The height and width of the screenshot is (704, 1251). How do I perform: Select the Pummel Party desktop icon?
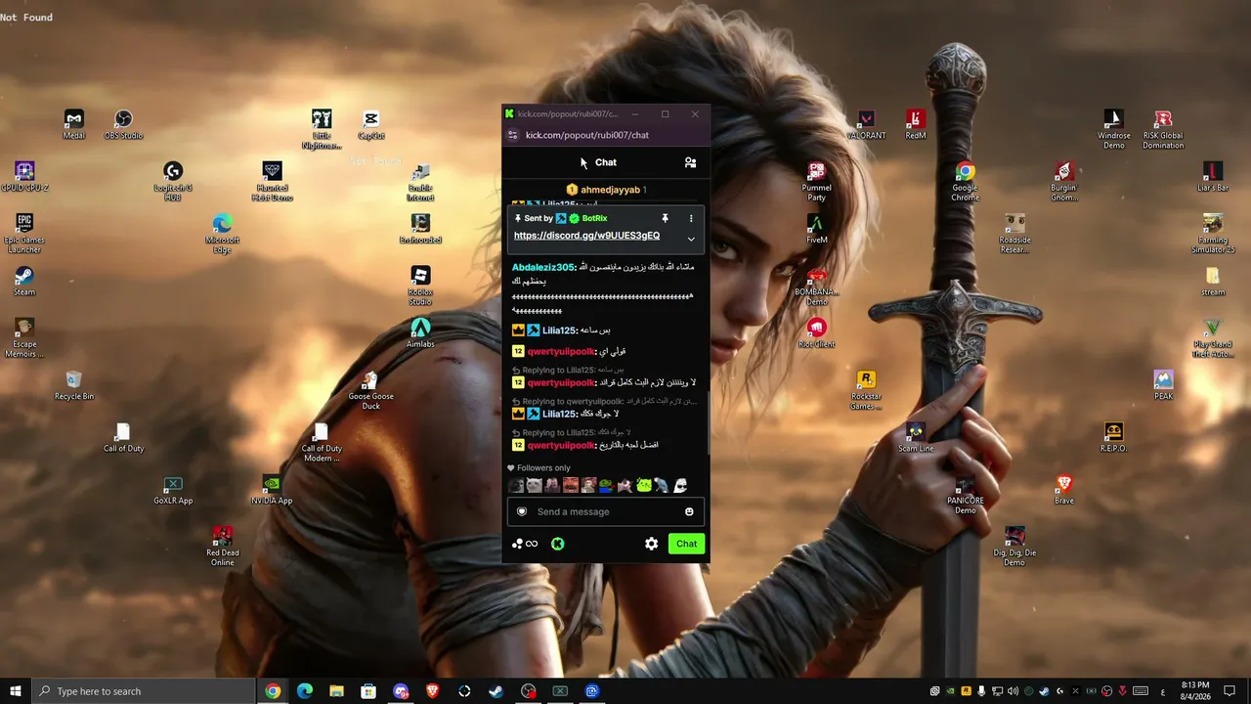click(816, 182)
